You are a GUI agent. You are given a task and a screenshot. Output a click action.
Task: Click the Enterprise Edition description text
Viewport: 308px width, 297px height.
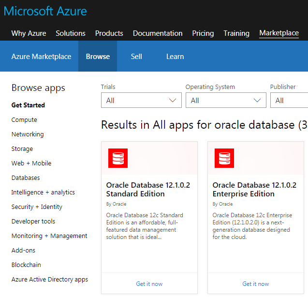252,226
